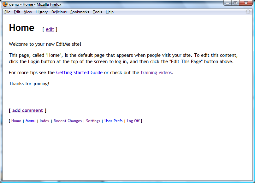Click the text 'Welcome to your new EditMe site!'
The image size is (255, 183).
coord(45,44)
